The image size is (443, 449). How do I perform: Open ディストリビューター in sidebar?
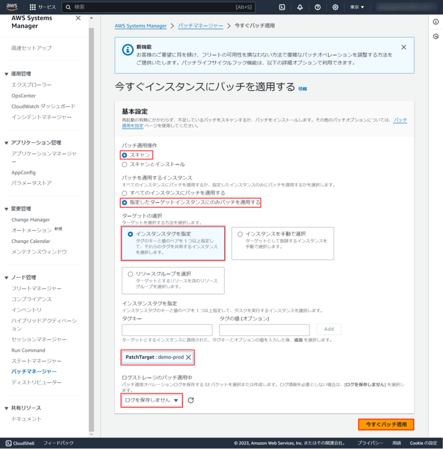36,382
